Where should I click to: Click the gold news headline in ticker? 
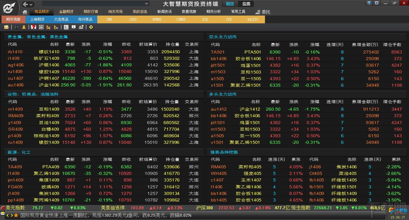pos(106,215)
